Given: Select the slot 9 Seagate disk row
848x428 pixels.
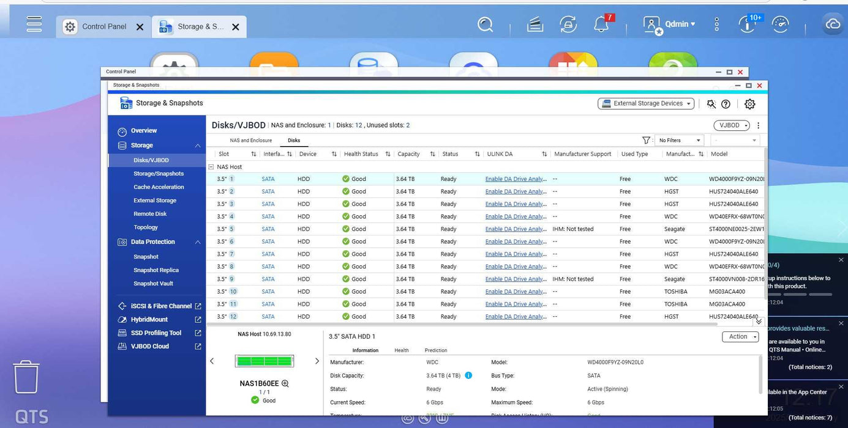Looking at the screenshot, I should (486, 279).
